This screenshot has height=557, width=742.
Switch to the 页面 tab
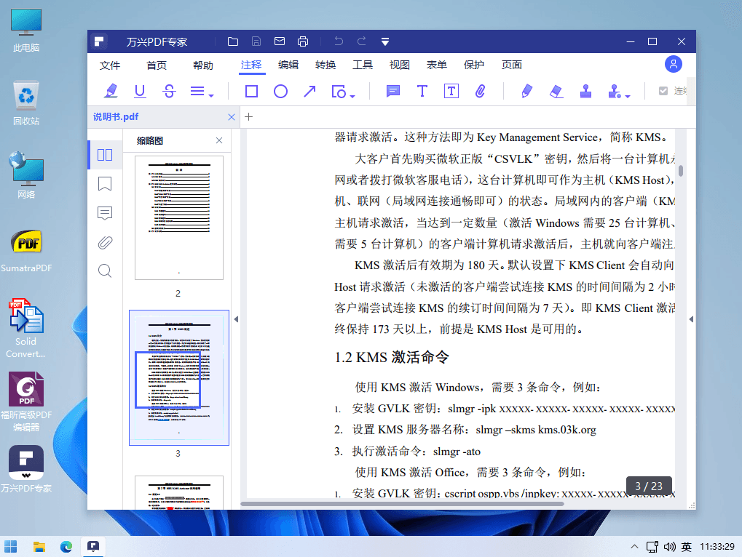click(x=512, y=65)
